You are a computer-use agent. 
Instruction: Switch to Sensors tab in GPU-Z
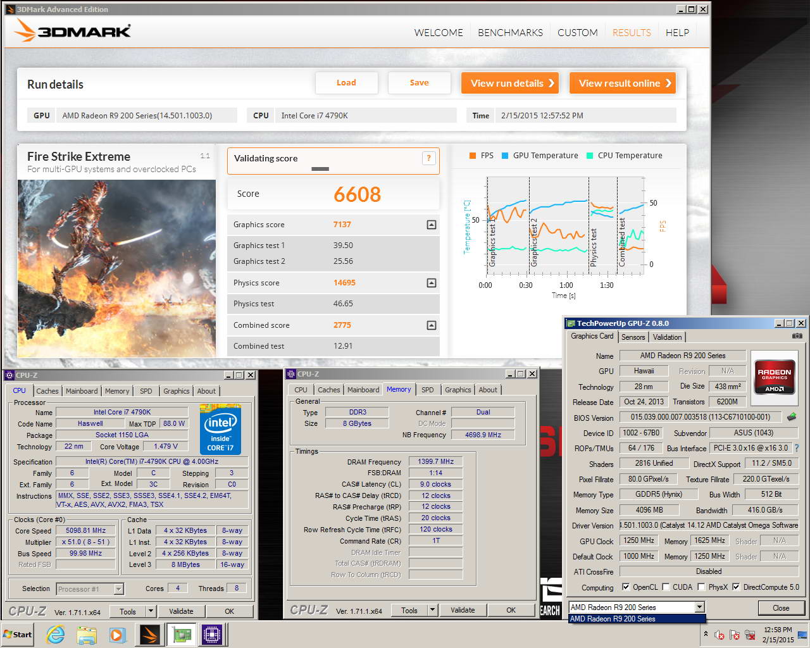(633, 337)
